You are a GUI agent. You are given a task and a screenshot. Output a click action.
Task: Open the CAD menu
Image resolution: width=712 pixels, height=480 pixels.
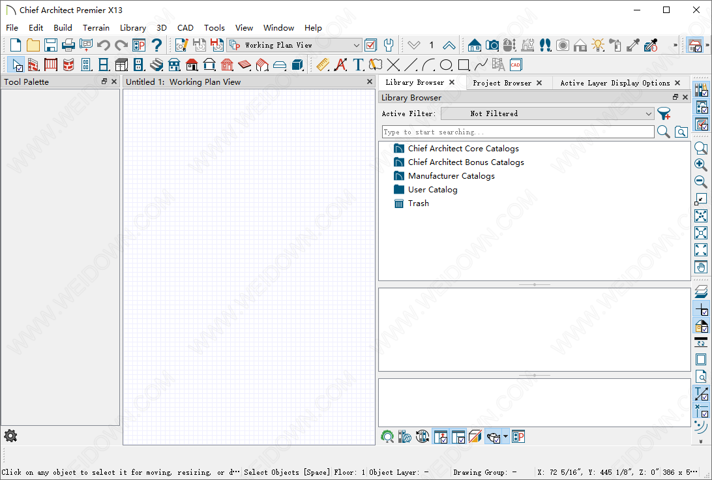coord(185,27)
